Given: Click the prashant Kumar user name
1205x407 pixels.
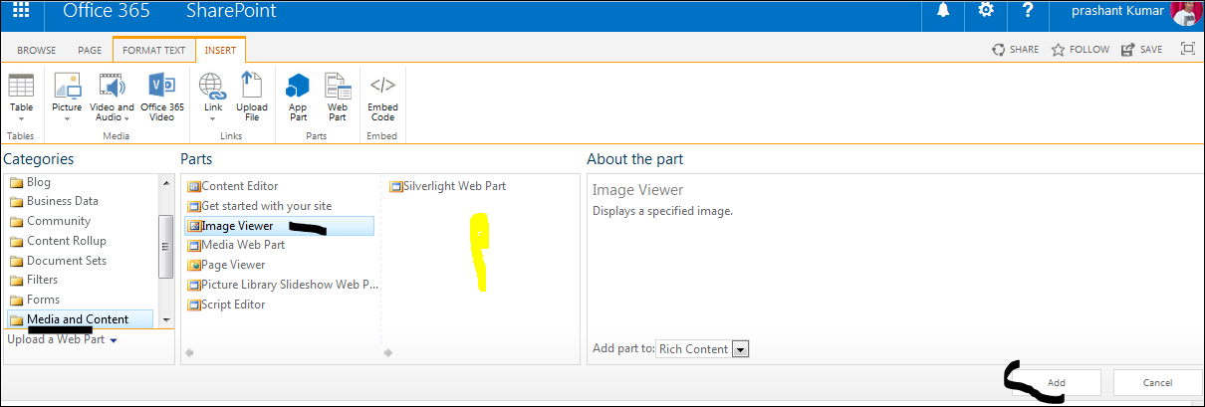Looking at the screenshot, I should pos(1119,11).
